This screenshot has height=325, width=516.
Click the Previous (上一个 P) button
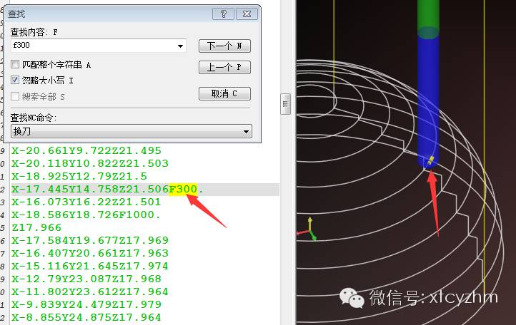pos(224,67)
